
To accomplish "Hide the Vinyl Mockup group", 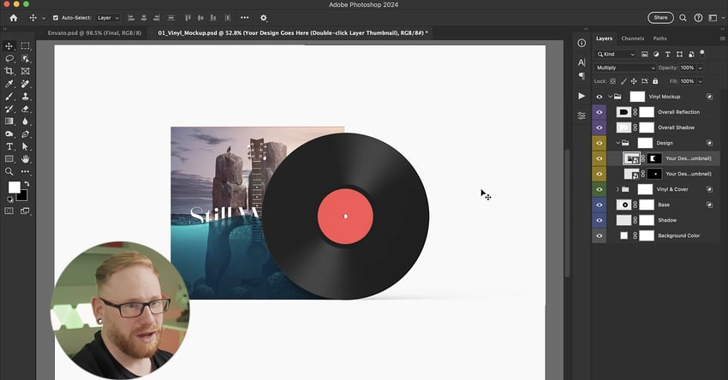I will click(x=599, y=97).
